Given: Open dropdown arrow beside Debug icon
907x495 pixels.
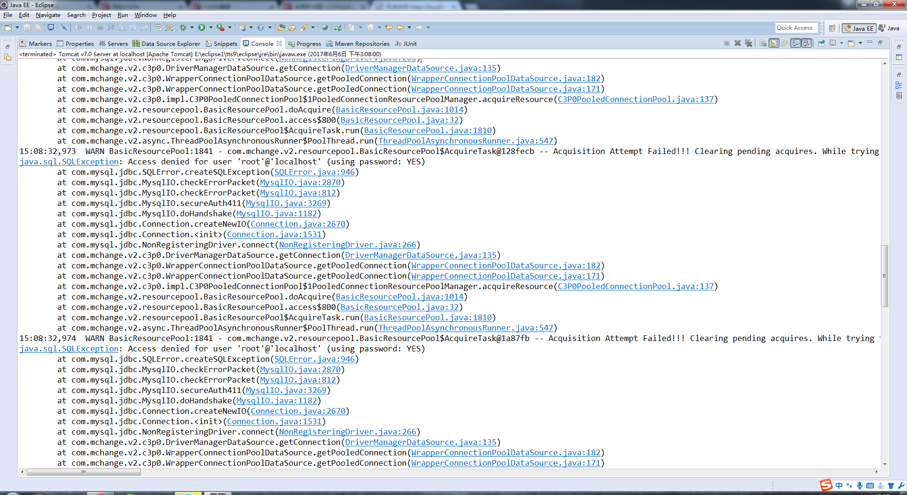Looking at the screenshot, I should 192,27.
